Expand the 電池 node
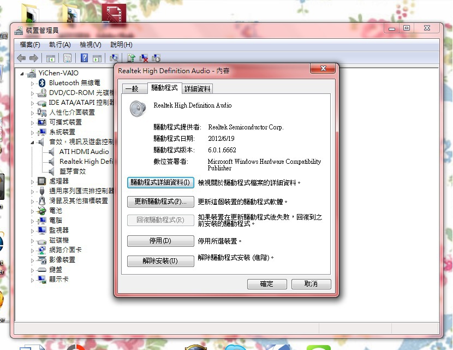 coord(32,211)
